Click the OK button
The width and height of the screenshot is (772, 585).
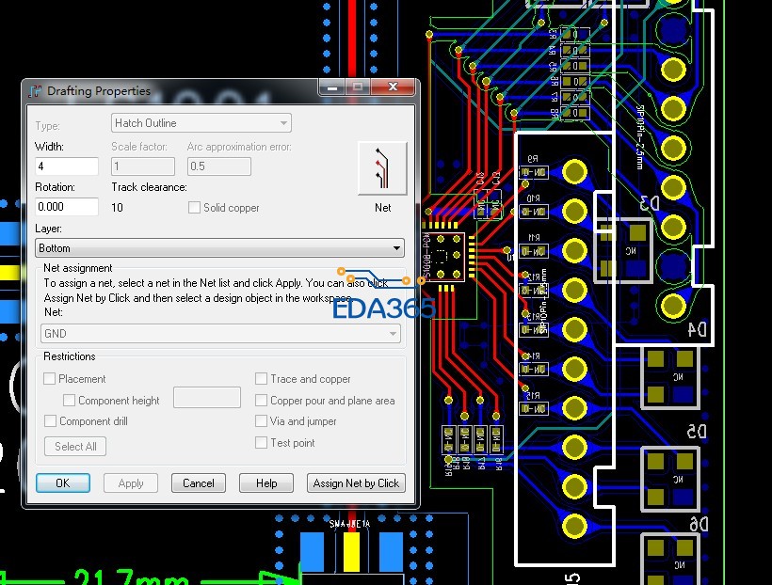click(x=63, y=483)
